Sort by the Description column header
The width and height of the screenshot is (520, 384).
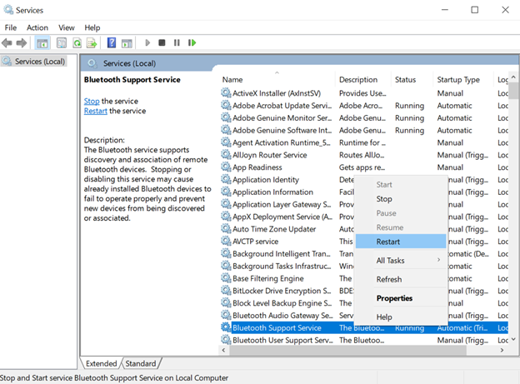click(362, 80)
